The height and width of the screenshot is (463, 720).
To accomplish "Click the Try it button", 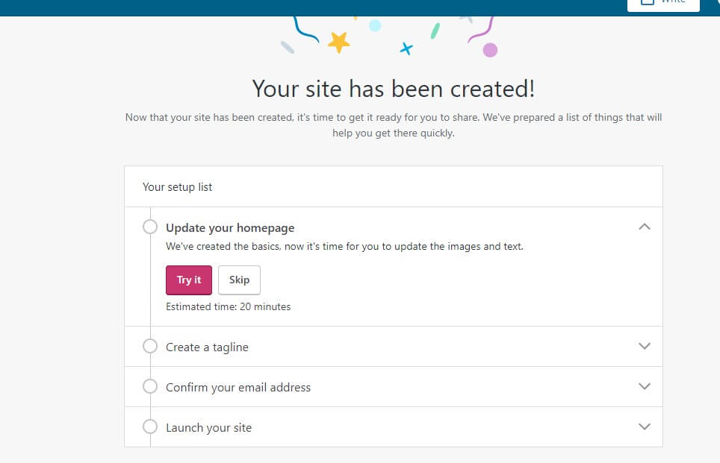I will click(x=188, y=280).
